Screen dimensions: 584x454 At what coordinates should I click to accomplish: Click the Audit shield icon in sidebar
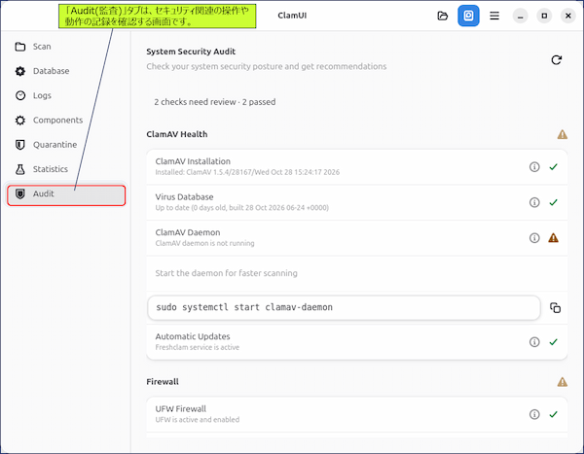click(20, 193)
